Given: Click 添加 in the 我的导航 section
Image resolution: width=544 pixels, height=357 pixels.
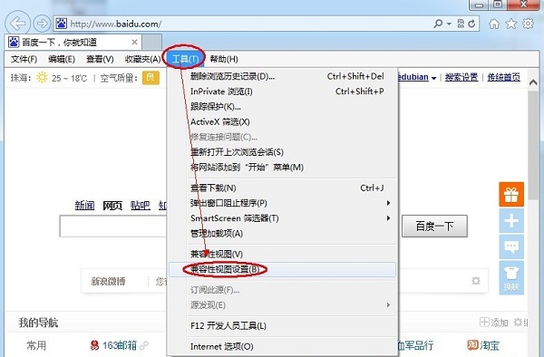Looking at the screenshot, I should tap(494, 323).
